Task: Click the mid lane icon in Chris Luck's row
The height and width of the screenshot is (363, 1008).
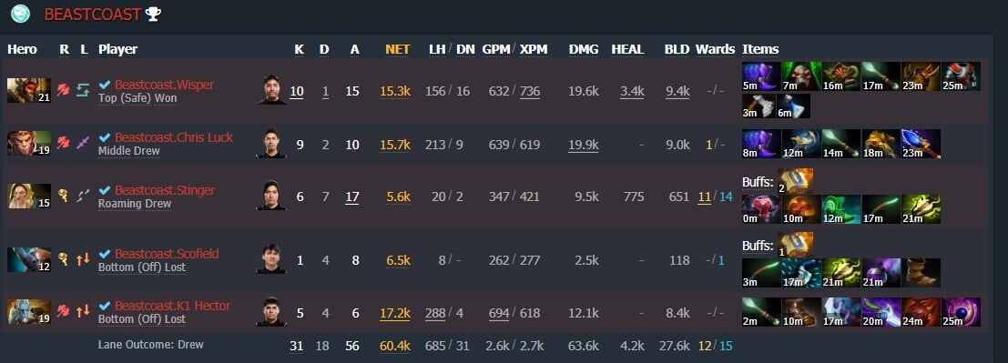Action: point(83,143)
